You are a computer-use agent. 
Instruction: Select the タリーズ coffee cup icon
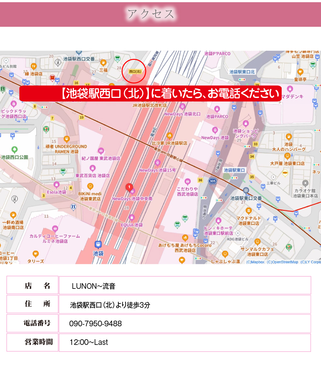coord(36,254)
